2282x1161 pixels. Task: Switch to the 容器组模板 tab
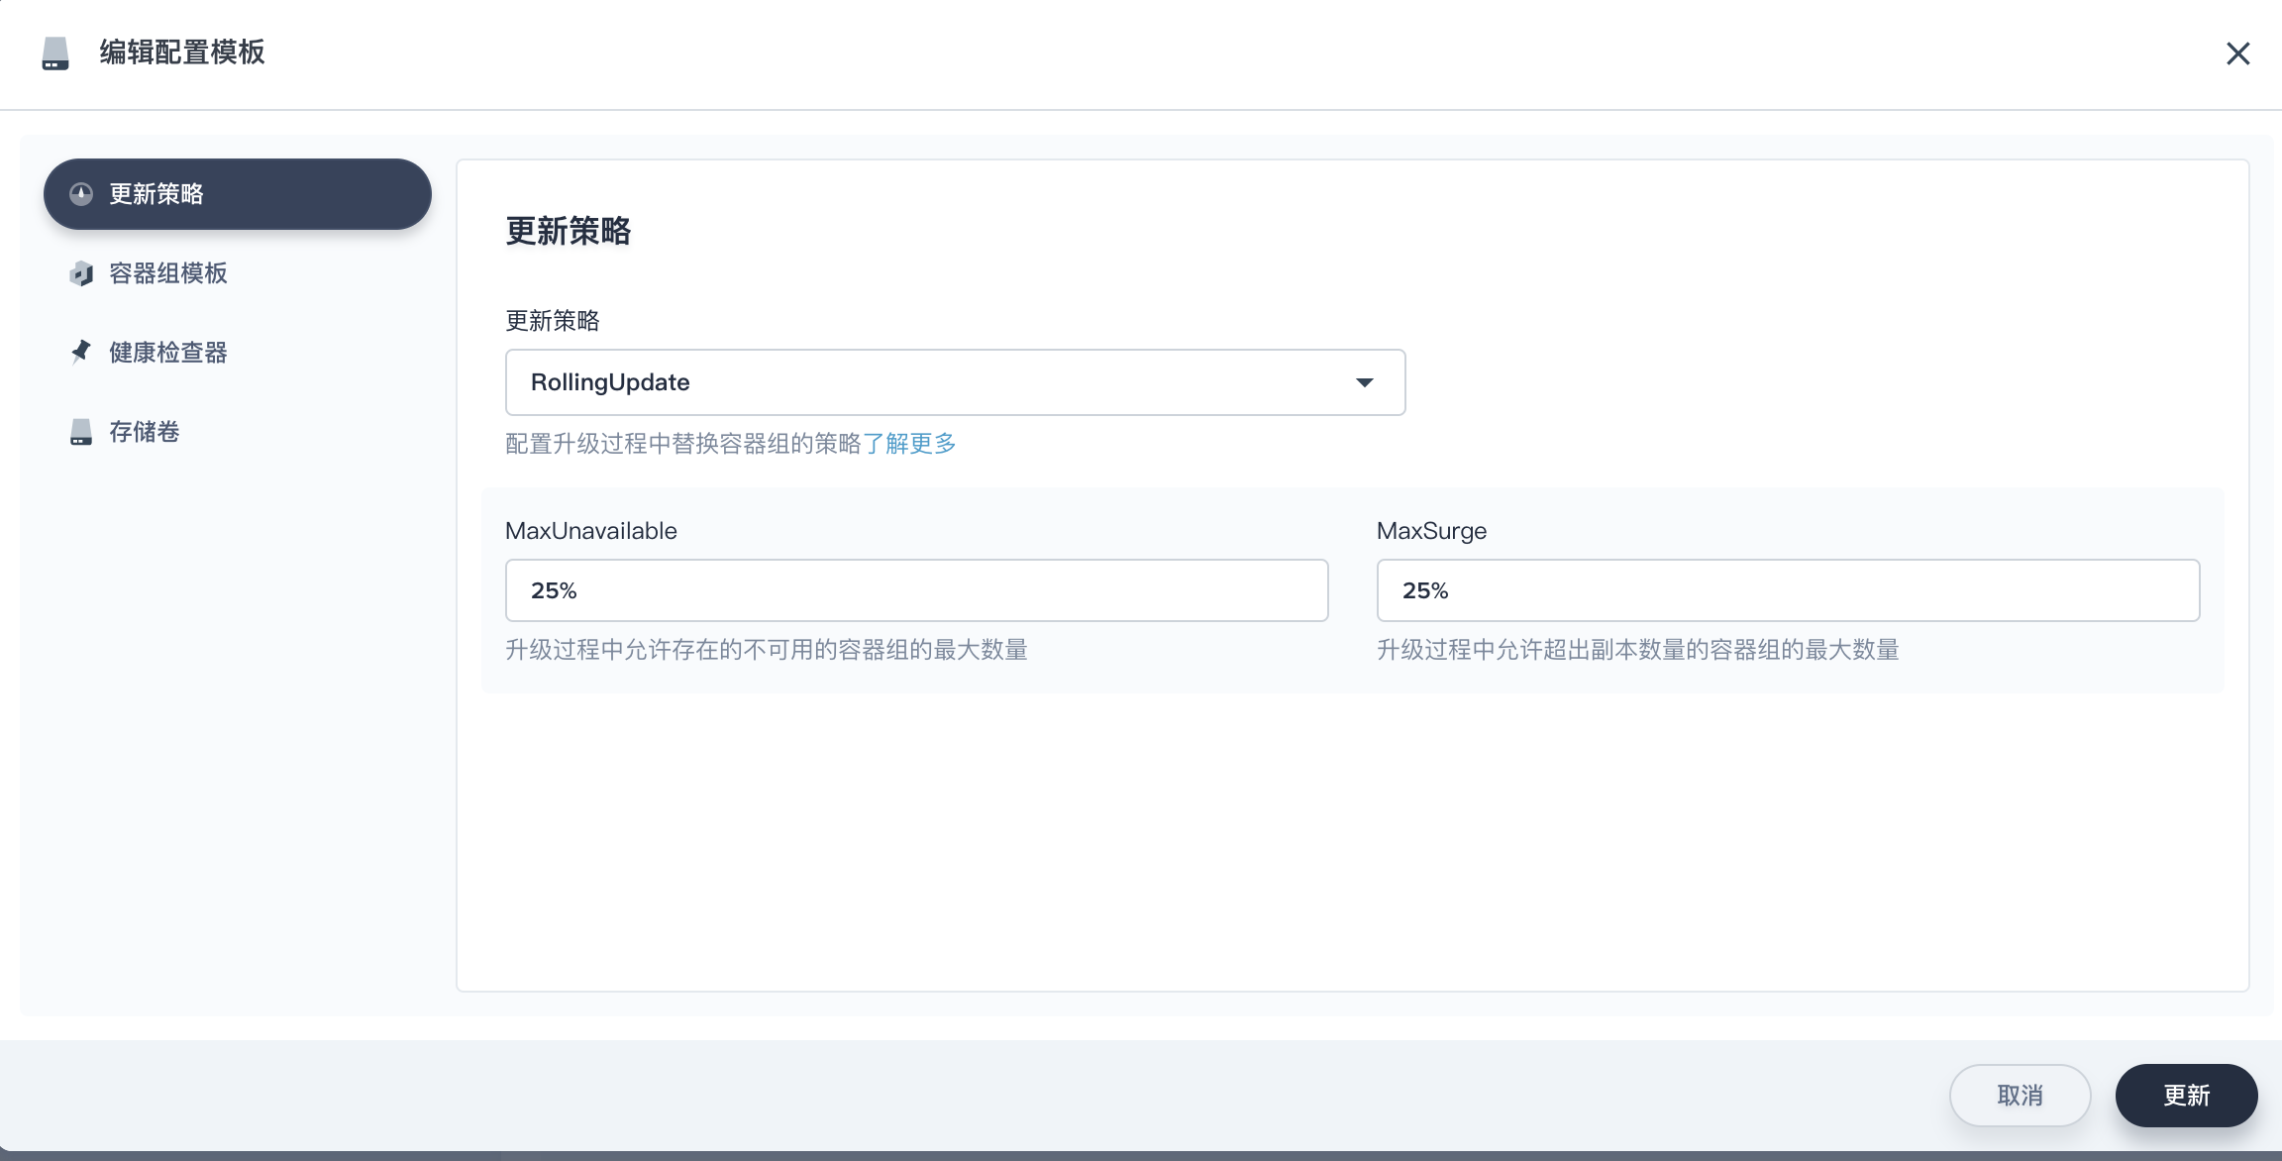(238, 273)
